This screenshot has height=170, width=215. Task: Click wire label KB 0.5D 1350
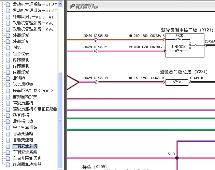(138, 78)
